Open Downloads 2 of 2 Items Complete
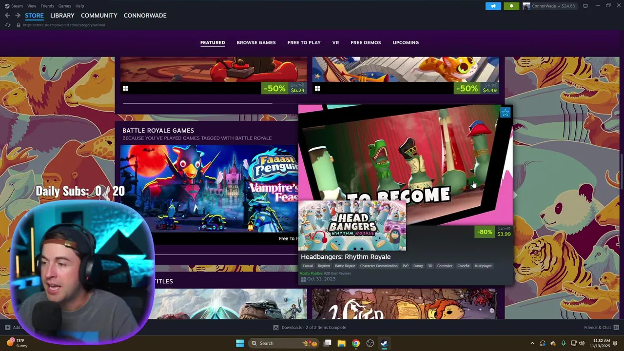624x351 pixels. click(314, 328)
